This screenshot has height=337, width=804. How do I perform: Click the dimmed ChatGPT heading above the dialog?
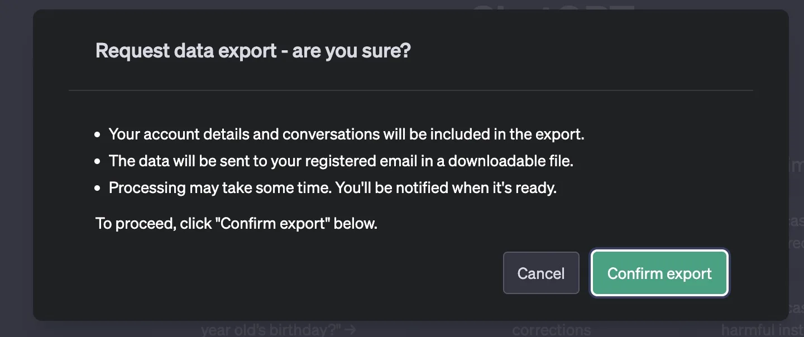(x=553, y=7)
